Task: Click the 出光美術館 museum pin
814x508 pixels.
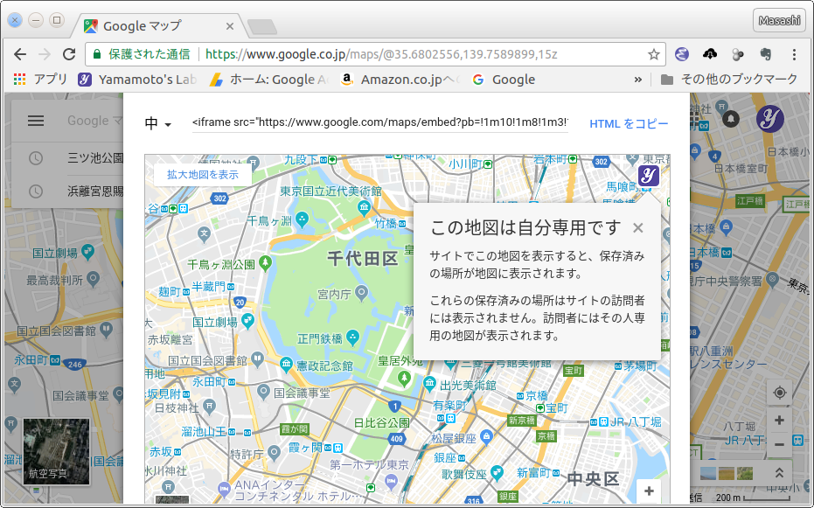Action: coord(429,385)
